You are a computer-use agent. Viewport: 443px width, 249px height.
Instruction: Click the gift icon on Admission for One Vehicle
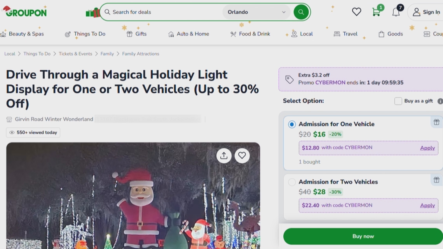click(436, 122)
